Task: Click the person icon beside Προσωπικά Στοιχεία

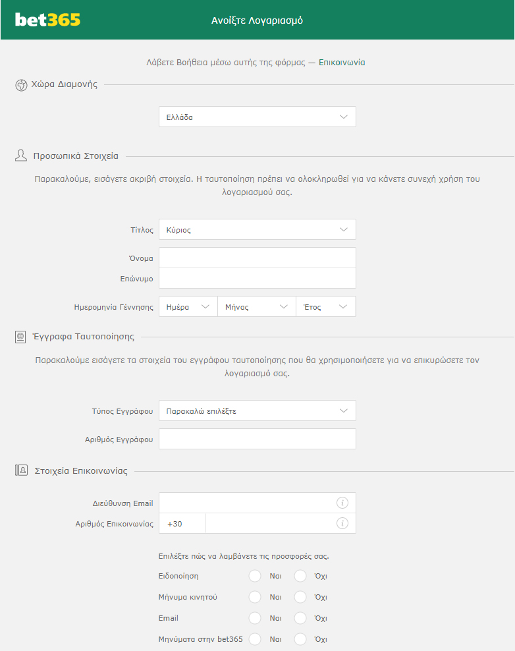Action: pyautogui.click(x=20, y=156)
